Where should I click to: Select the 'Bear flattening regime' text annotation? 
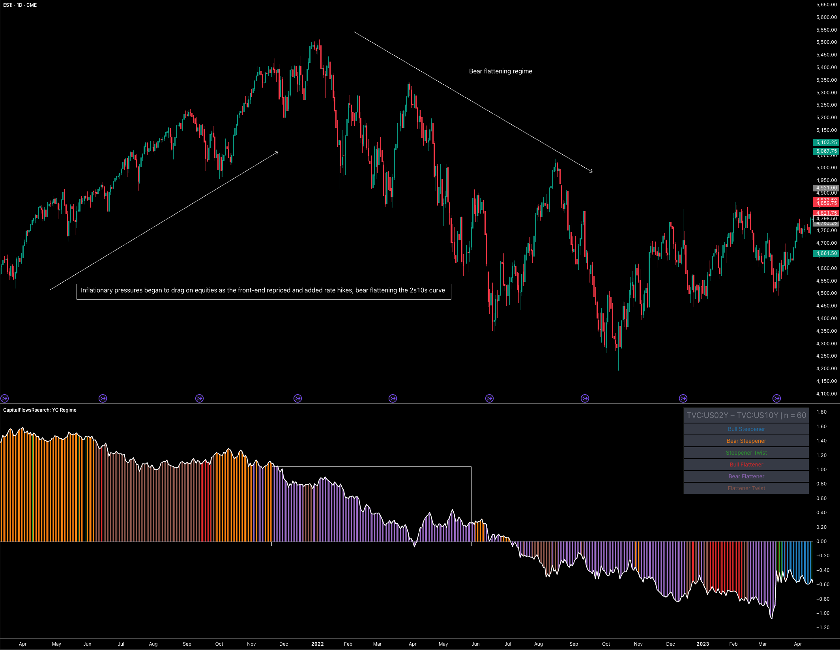click(500, 71)
